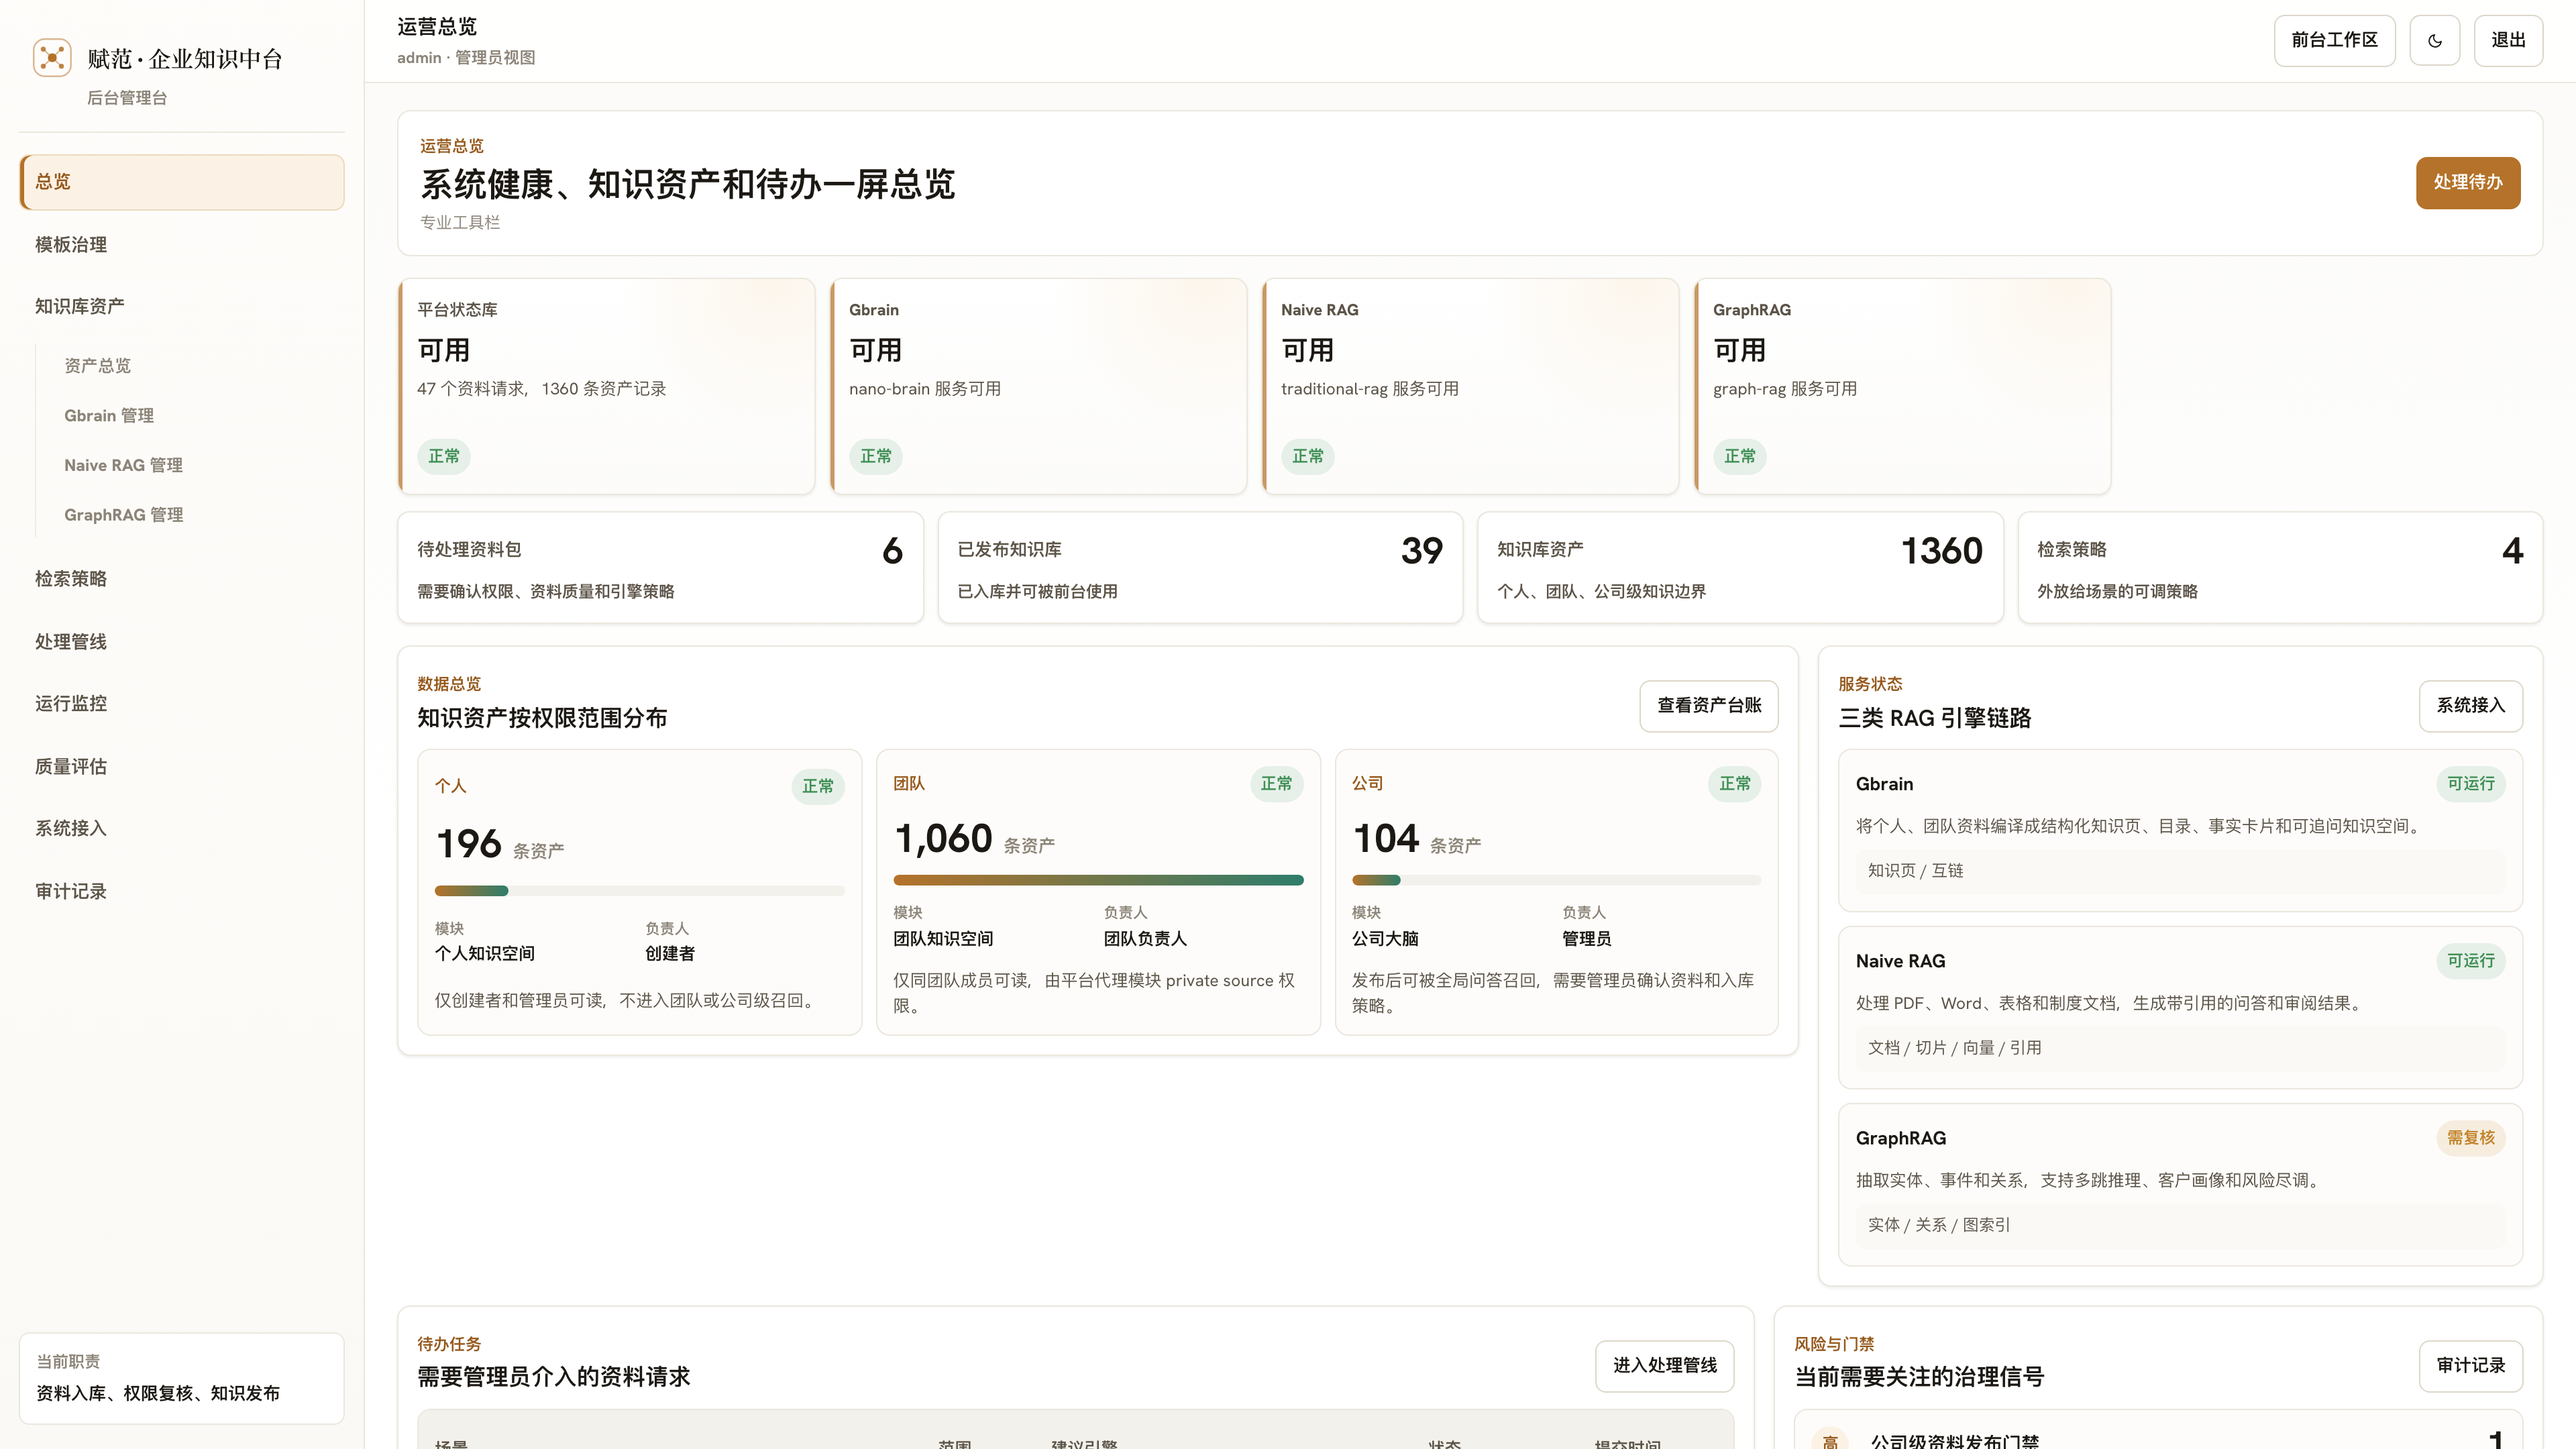Viewport: 2576px width, 1449px height.
Task: Click the 当前职责 info box
Action: click(x=182, y=1378)
